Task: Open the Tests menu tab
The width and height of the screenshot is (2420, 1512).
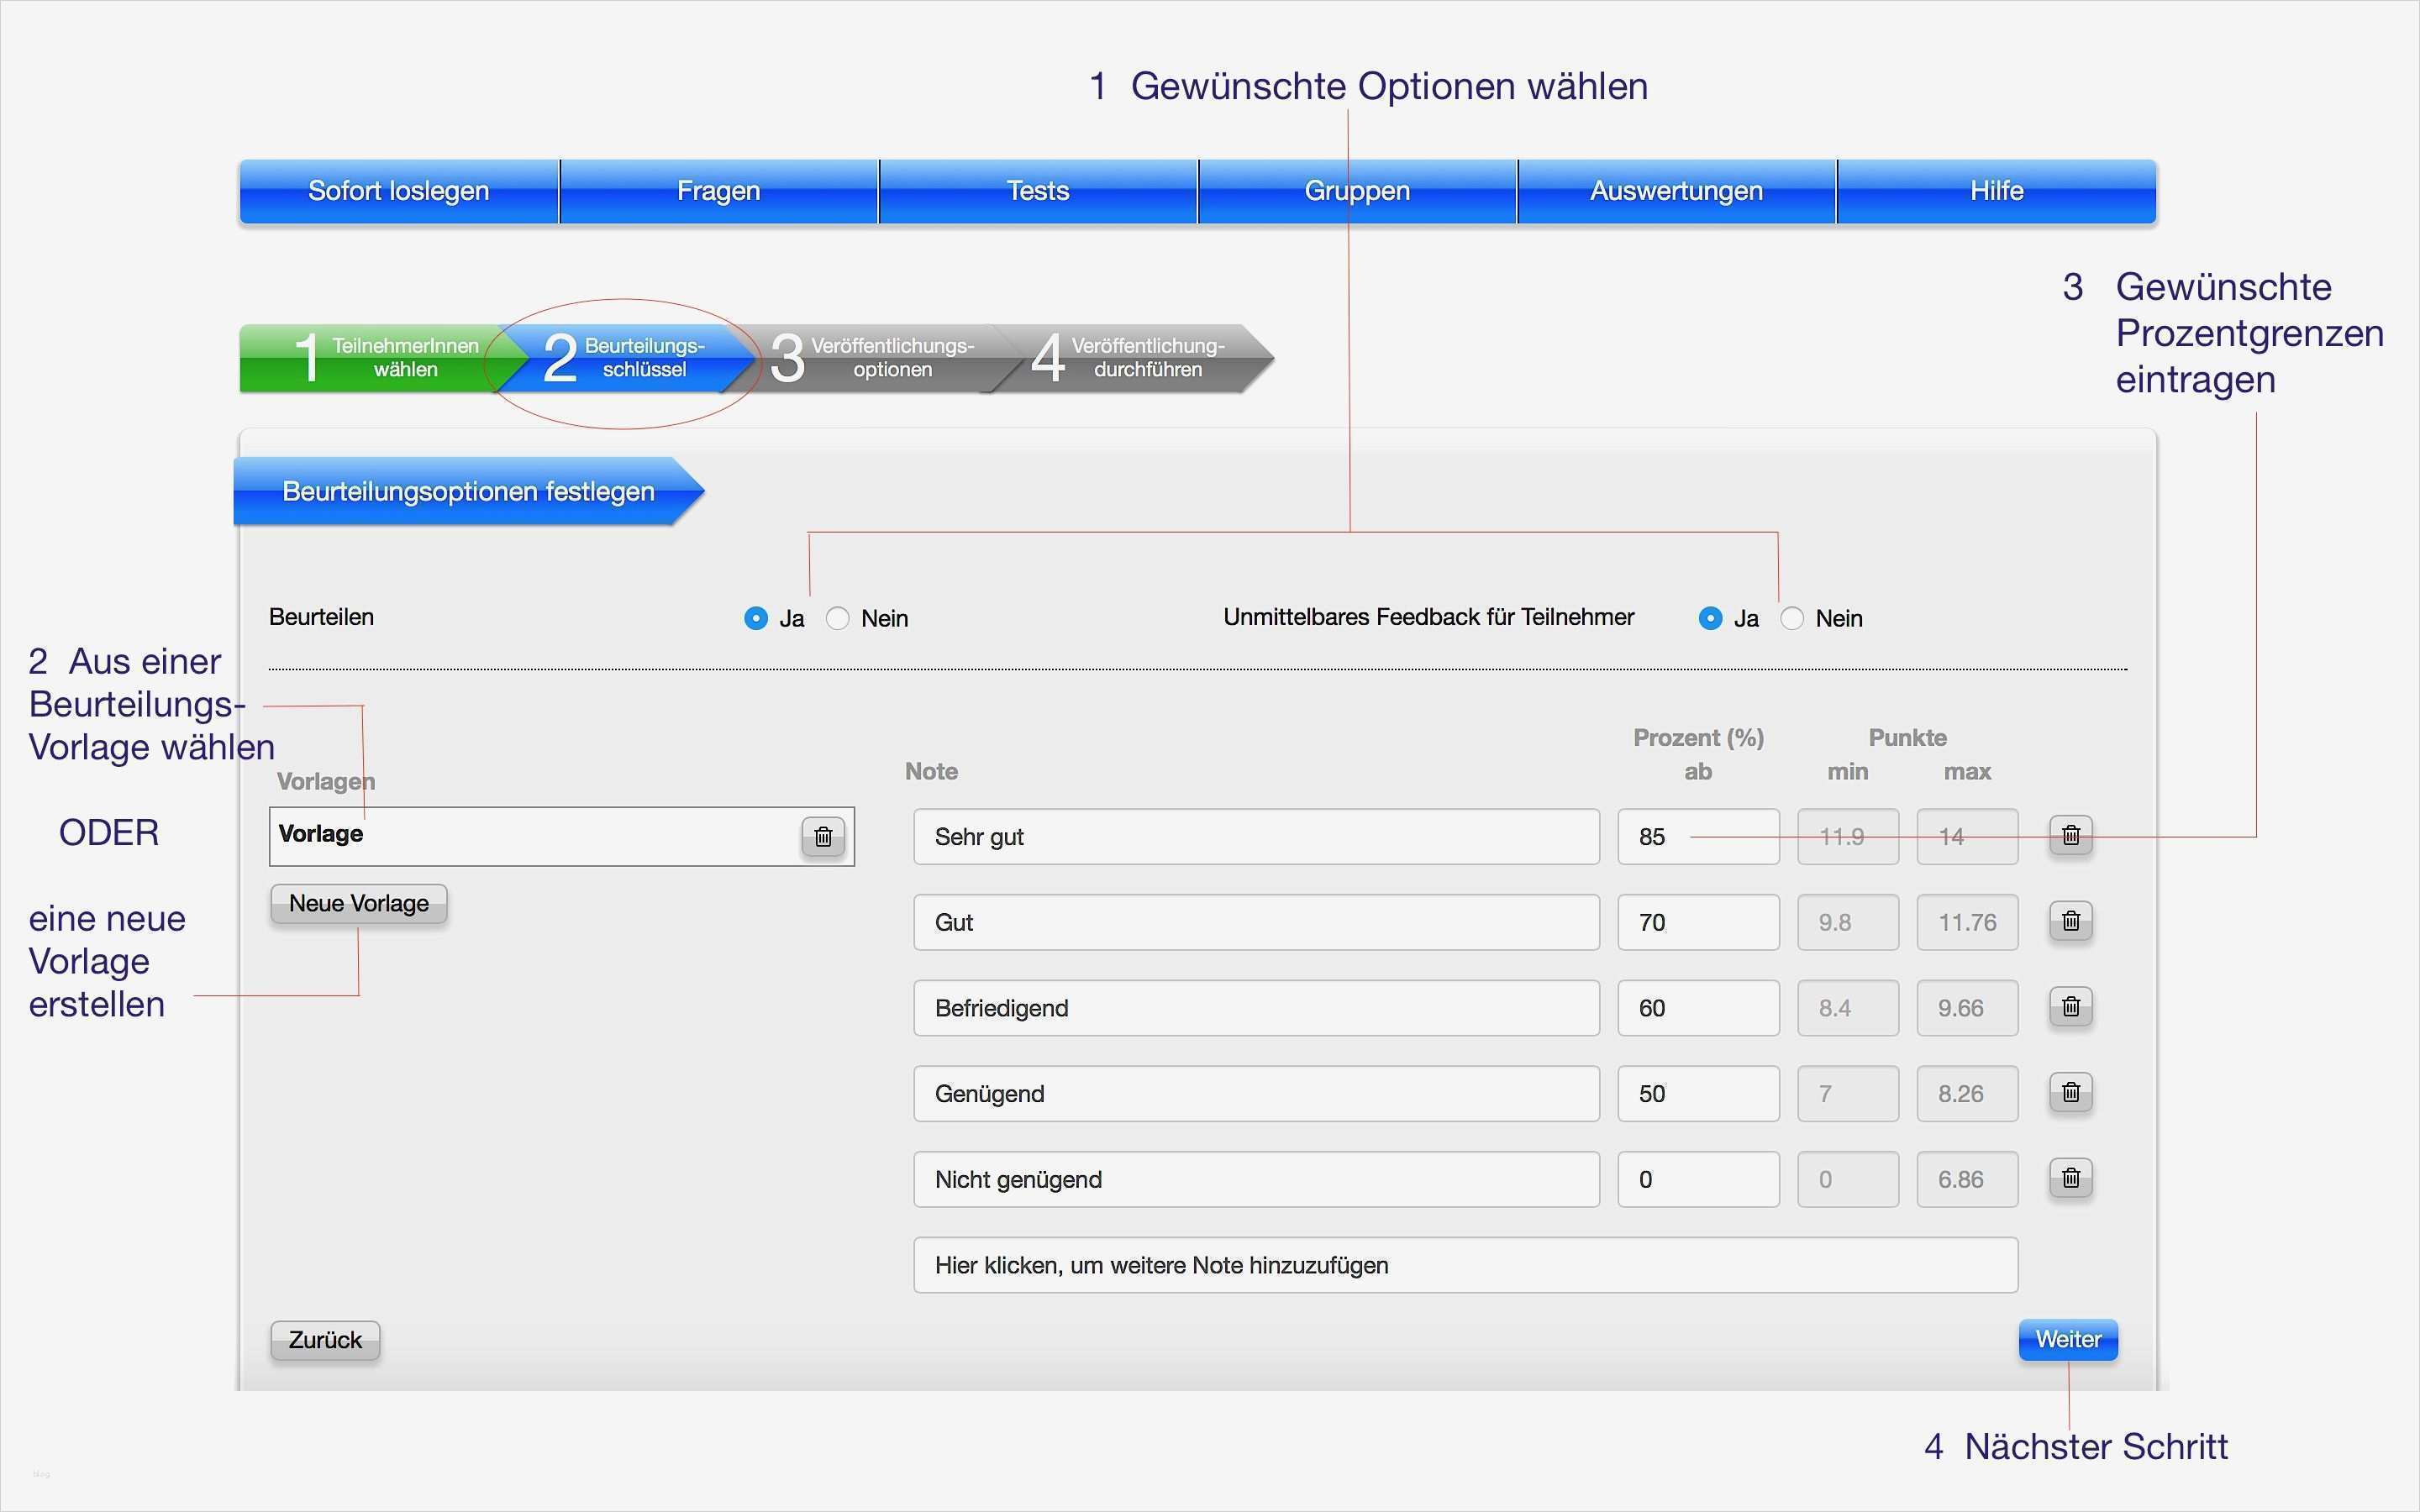Action: pos(1037,191)
